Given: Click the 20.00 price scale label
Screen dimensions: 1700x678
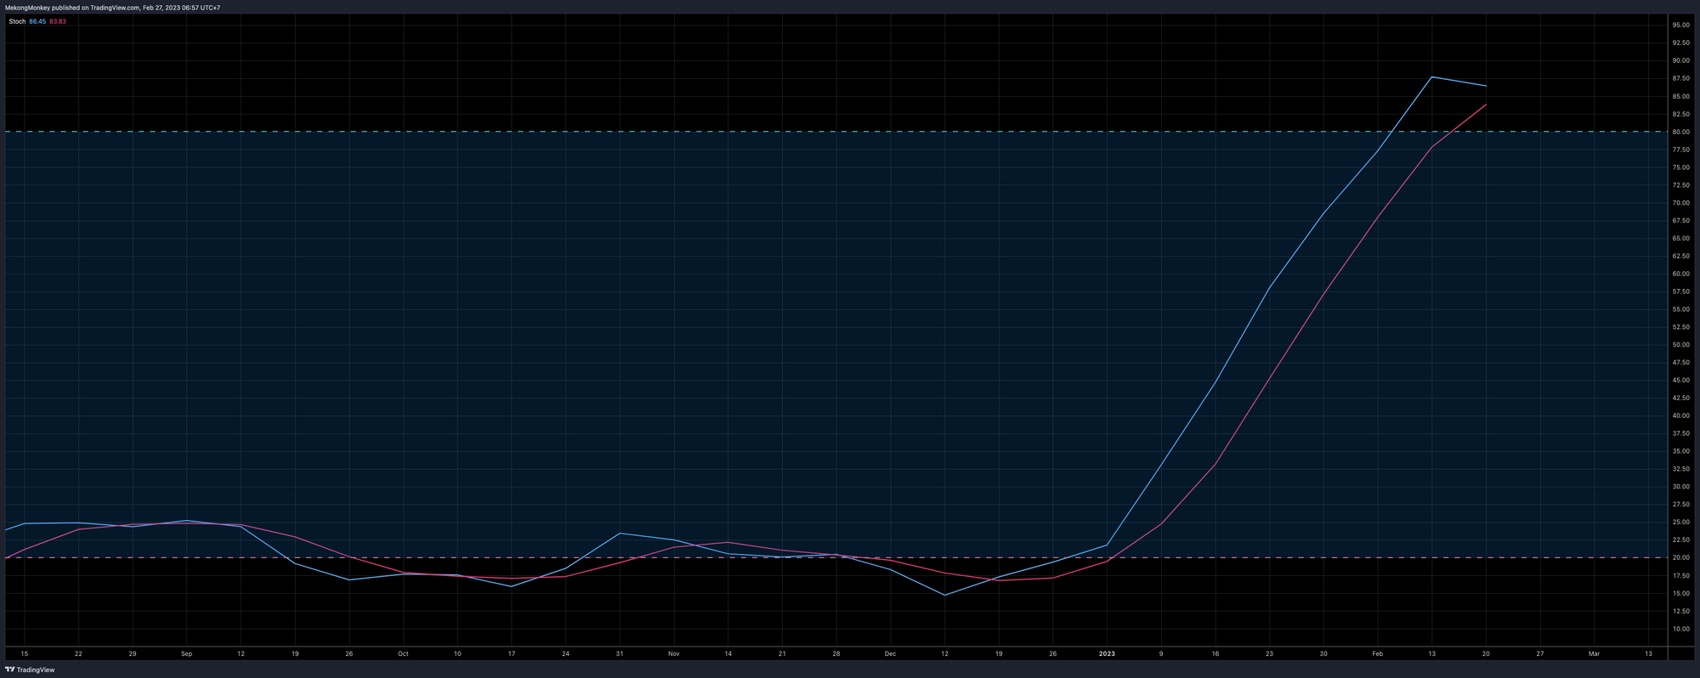Looking at the screenshot, I should (1680, 558).
